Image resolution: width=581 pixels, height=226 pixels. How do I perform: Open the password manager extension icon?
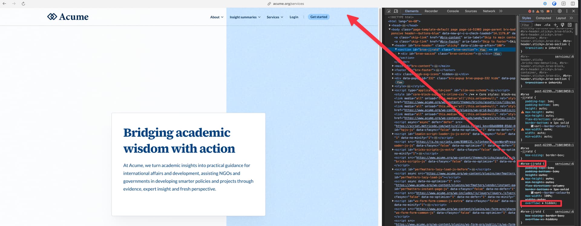coord(545,4)
